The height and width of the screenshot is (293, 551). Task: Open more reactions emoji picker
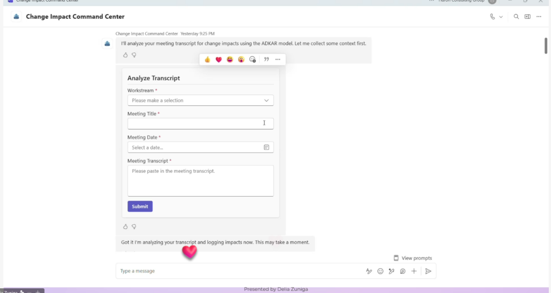[252, 59]
